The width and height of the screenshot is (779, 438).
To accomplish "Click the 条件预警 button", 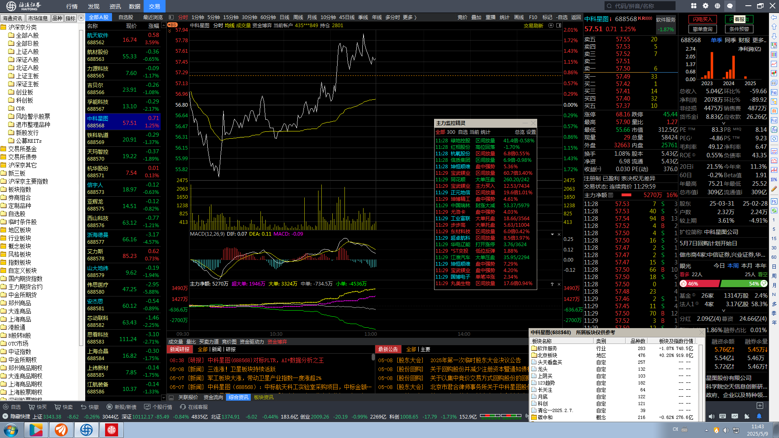I will click(739, 29).
